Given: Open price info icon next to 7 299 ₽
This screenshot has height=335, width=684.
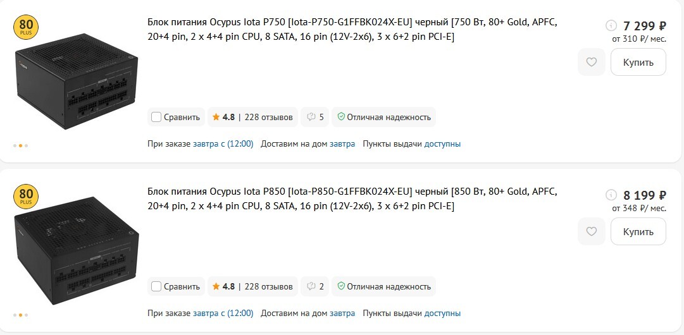Looking at the screenshot, I should coord(611,26).
